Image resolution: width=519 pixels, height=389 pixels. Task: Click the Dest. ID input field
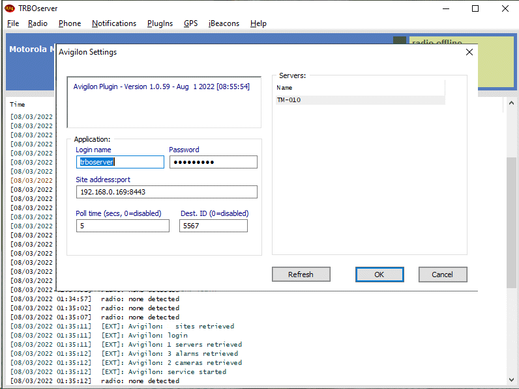[213, 226]
